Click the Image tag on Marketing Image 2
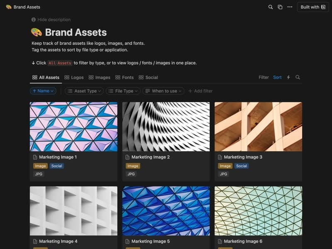Screen dimensions: 332x249 [133, 166]
